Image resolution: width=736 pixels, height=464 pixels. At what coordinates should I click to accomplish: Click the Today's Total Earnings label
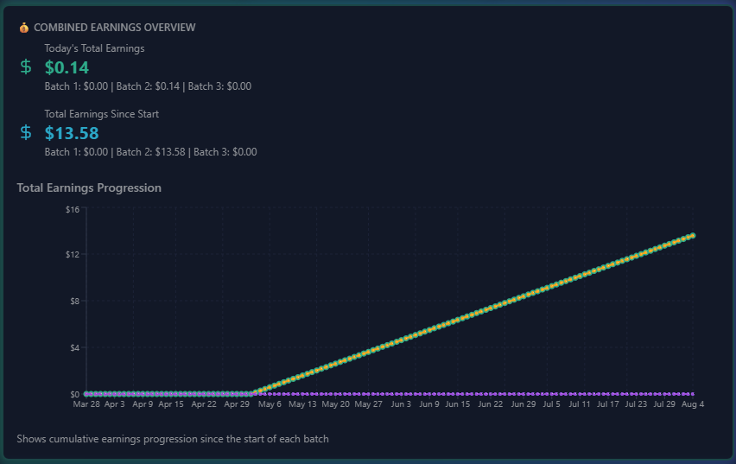94,48
